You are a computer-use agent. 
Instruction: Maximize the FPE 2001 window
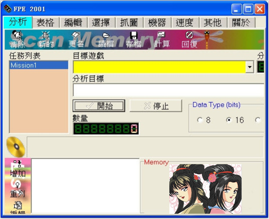point(248,9)
